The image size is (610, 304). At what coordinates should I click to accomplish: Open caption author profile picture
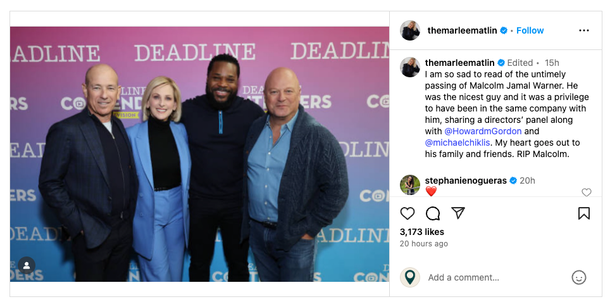tap(410, 67)
